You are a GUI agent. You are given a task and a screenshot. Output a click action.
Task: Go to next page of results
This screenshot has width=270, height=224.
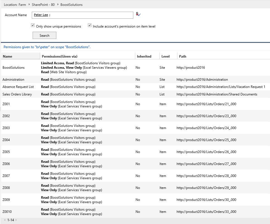tap(16, 220)
